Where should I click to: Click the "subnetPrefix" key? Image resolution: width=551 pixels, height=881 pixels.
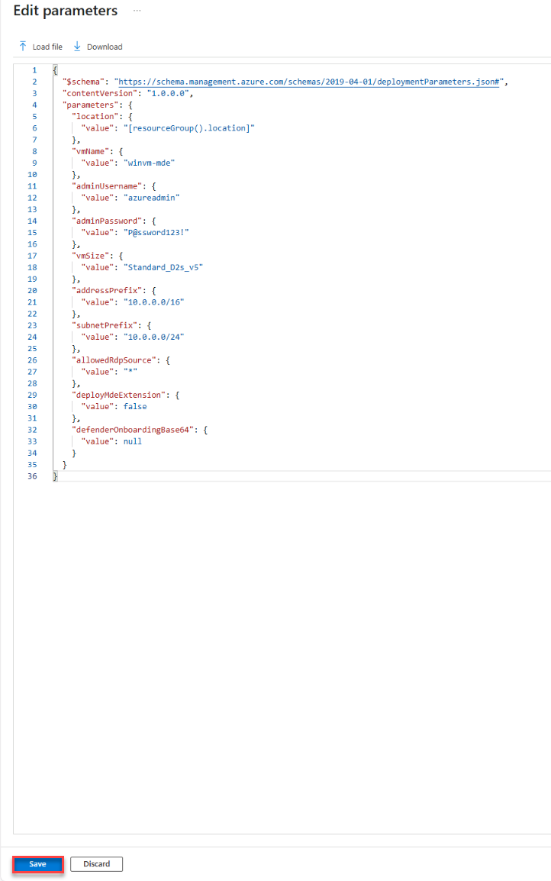point(105,325)
